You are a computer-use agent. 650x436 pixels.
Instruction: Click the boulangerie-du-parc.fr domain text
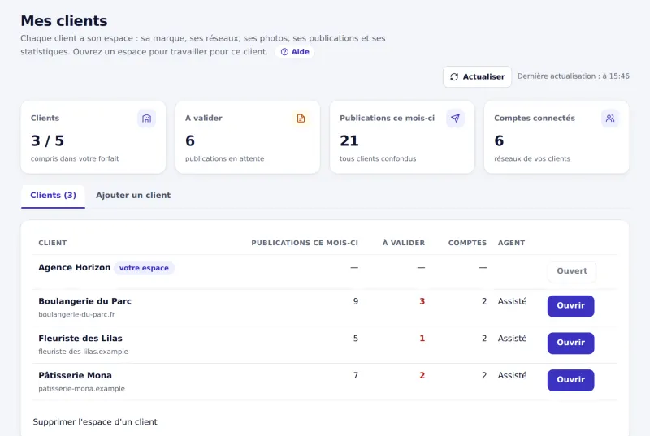point(76,314)
